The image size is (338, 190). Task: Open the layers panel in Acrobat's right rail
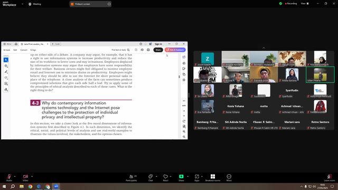(184, 80)
